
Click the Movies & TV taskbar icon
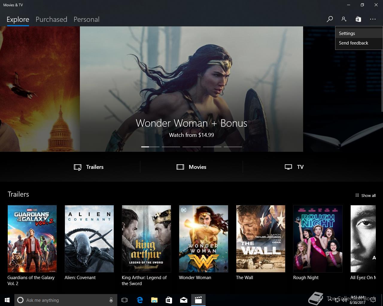coord(198,300)
